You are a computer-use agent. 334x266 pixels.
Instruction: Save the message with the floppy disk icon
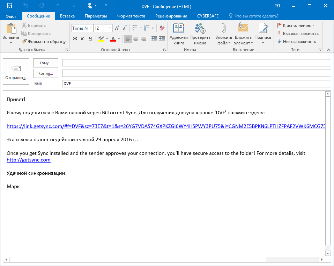pyautogui.click(x=10, y=6)
